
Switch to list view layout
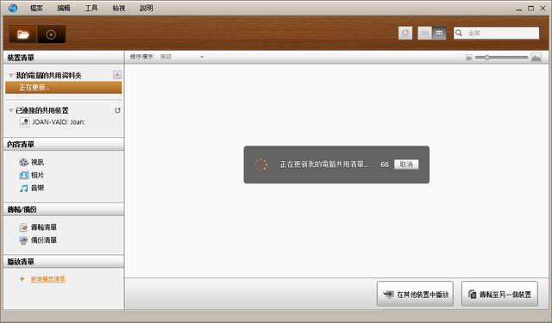[425, 33]
